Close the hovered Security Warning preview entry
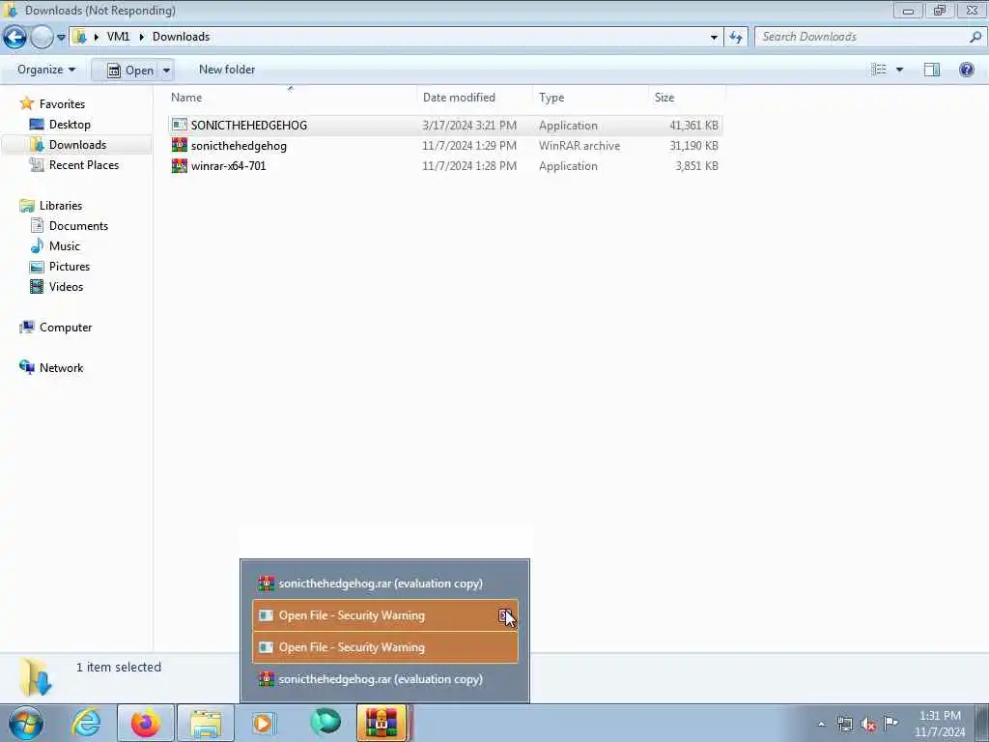 coord(505,615)
